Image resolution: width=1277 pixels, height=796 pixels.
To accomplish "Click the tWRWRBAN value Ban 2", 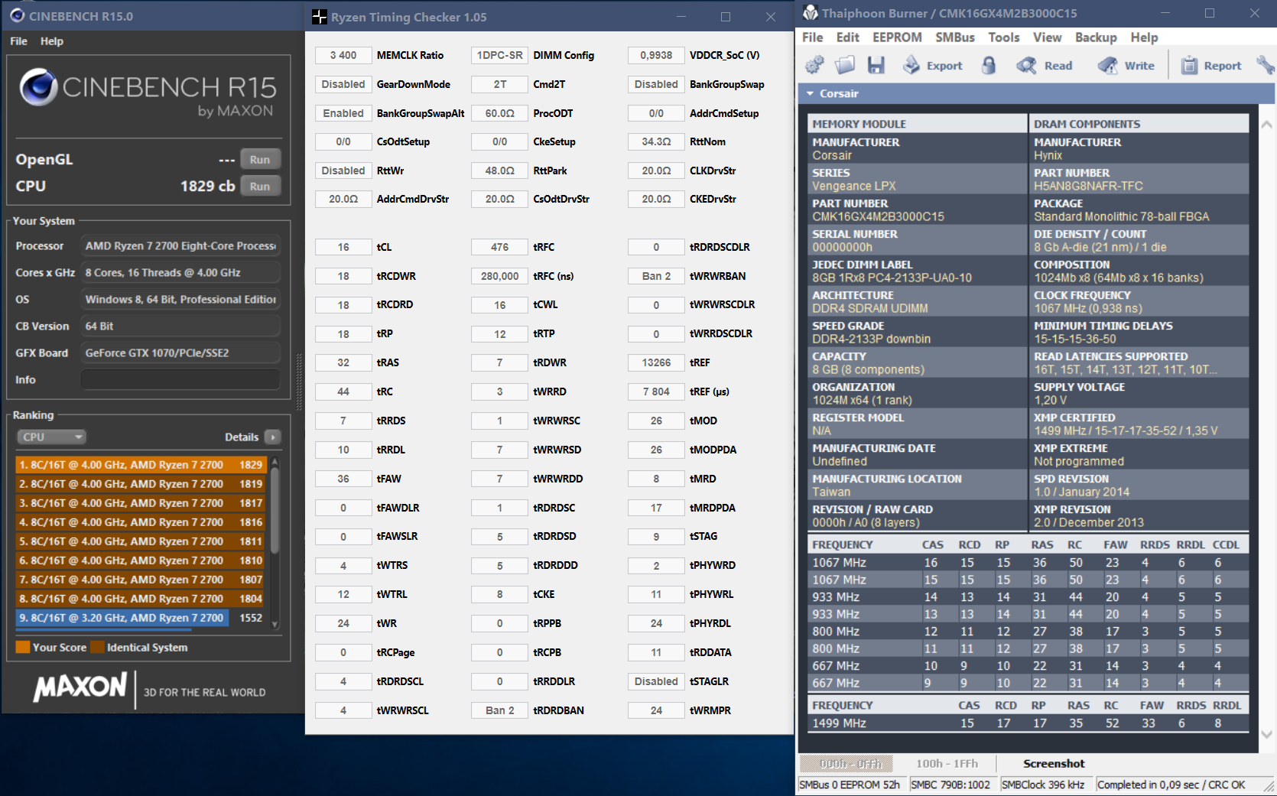I will (656, 276).
